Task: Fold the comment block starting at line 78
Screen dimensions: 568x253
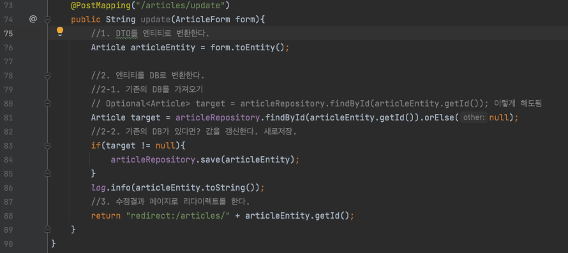Action: [x=47, y=76]
